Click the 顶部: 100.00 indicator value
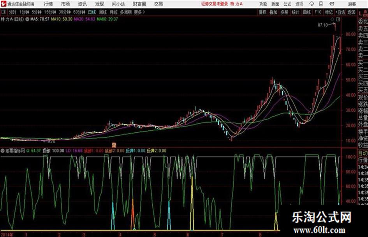The image size is (368, 237). click(x=53, y=151)
